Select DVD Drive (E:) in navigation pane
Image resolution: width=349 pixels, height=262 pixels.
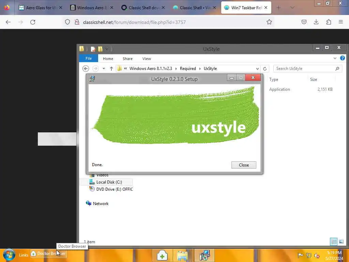(111, 189)
